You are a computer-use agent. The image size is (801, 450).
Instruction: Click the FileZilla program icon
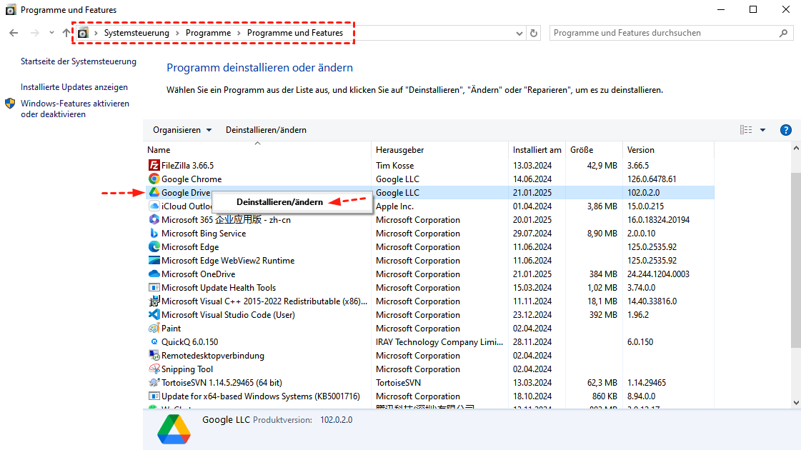coord(154,165)
